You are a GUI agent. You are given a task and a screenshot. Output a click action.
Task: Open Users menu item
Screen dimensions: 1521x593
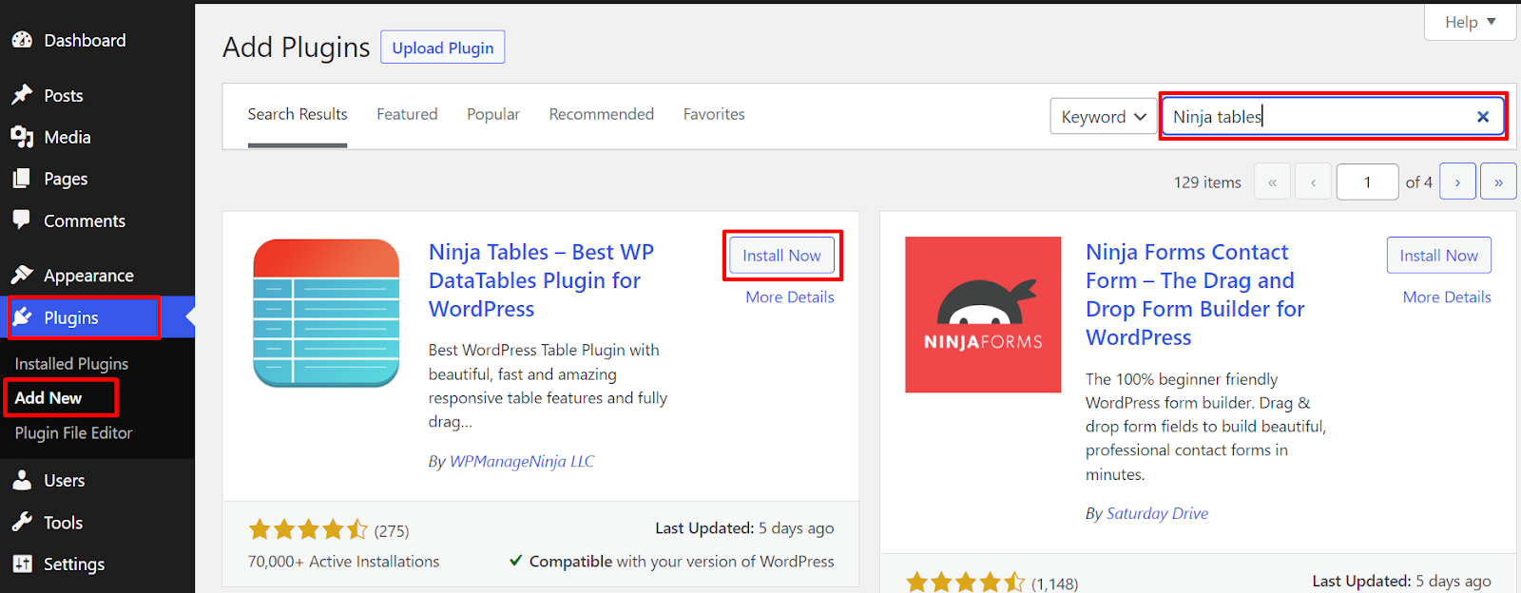tap(97, 480)
